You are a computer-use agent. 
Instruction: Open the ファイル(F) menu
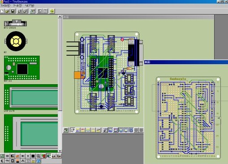(x=5, y=6)
